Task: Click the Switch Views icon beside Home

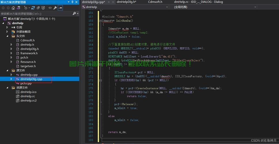Action: [x=18, y=8]
